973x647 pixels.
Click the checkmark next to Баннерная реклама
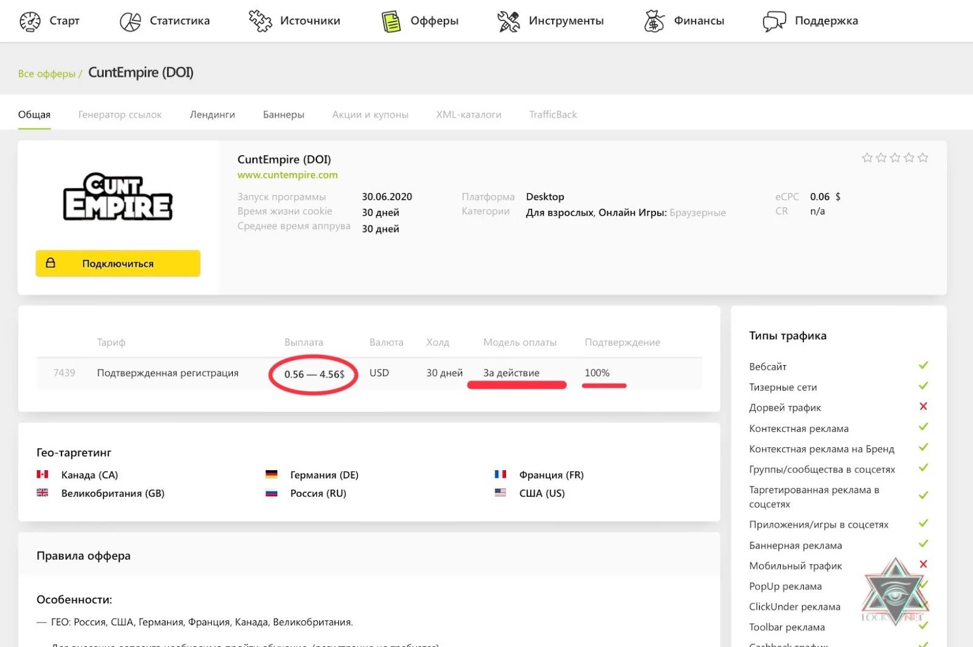click(923, 544)
